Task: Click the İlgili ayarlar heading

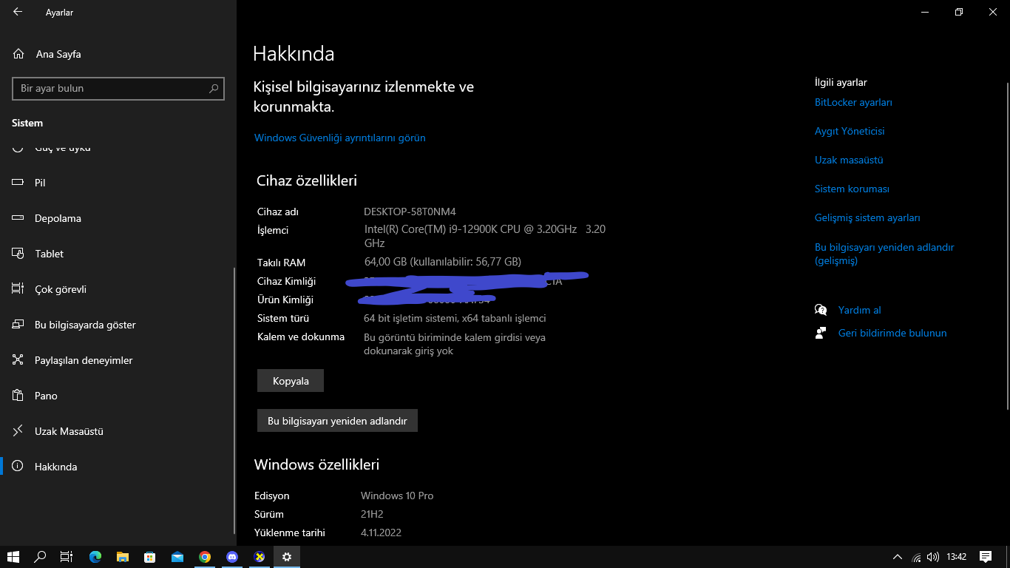Action: tap(841, 82)
